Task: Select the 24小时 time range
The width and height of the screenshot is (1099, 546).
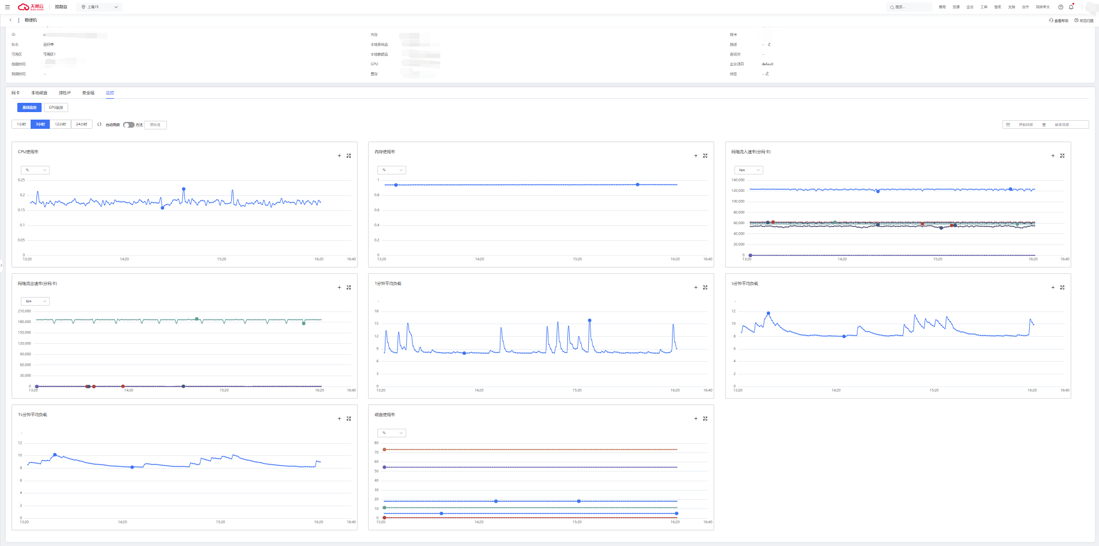Action: click(x=81, y=124)
